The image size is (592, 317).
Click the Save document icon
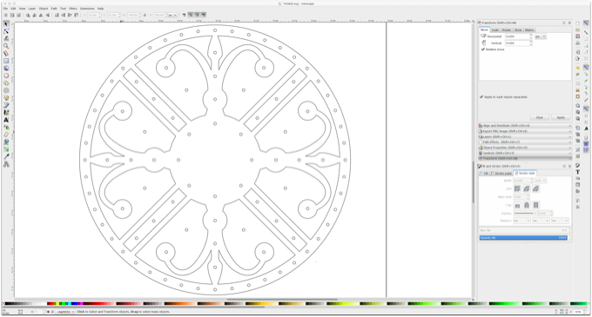(578, 36)
